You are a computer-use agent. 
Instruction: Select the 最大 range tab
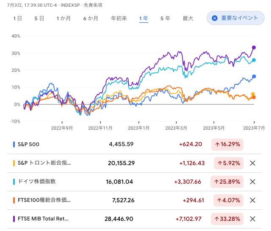coord(188,18)
